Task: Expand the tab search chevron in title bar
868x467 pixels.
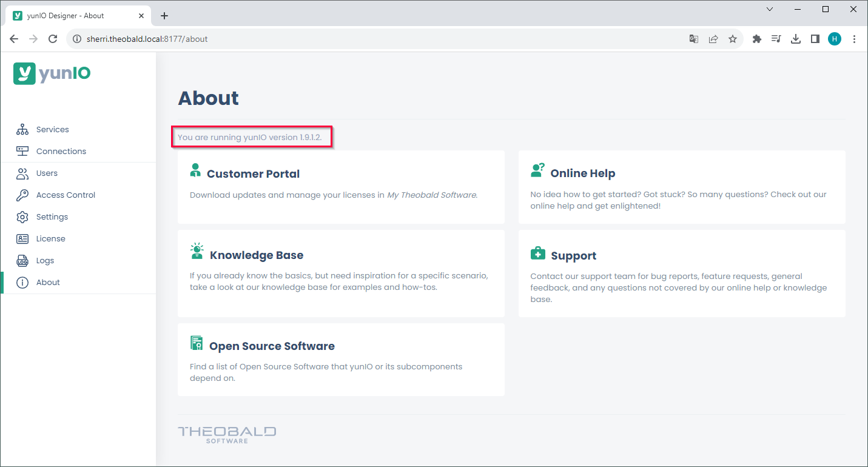Action: point(770,9)
